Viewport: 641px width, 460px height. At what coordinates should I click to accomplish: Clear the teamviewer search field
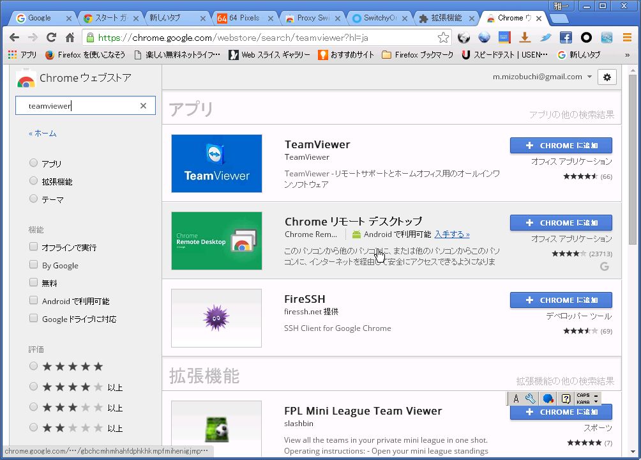[143, 105]
